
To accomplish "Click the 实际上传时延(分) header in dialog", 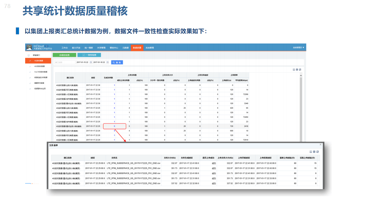I will [x=307, y=158].
